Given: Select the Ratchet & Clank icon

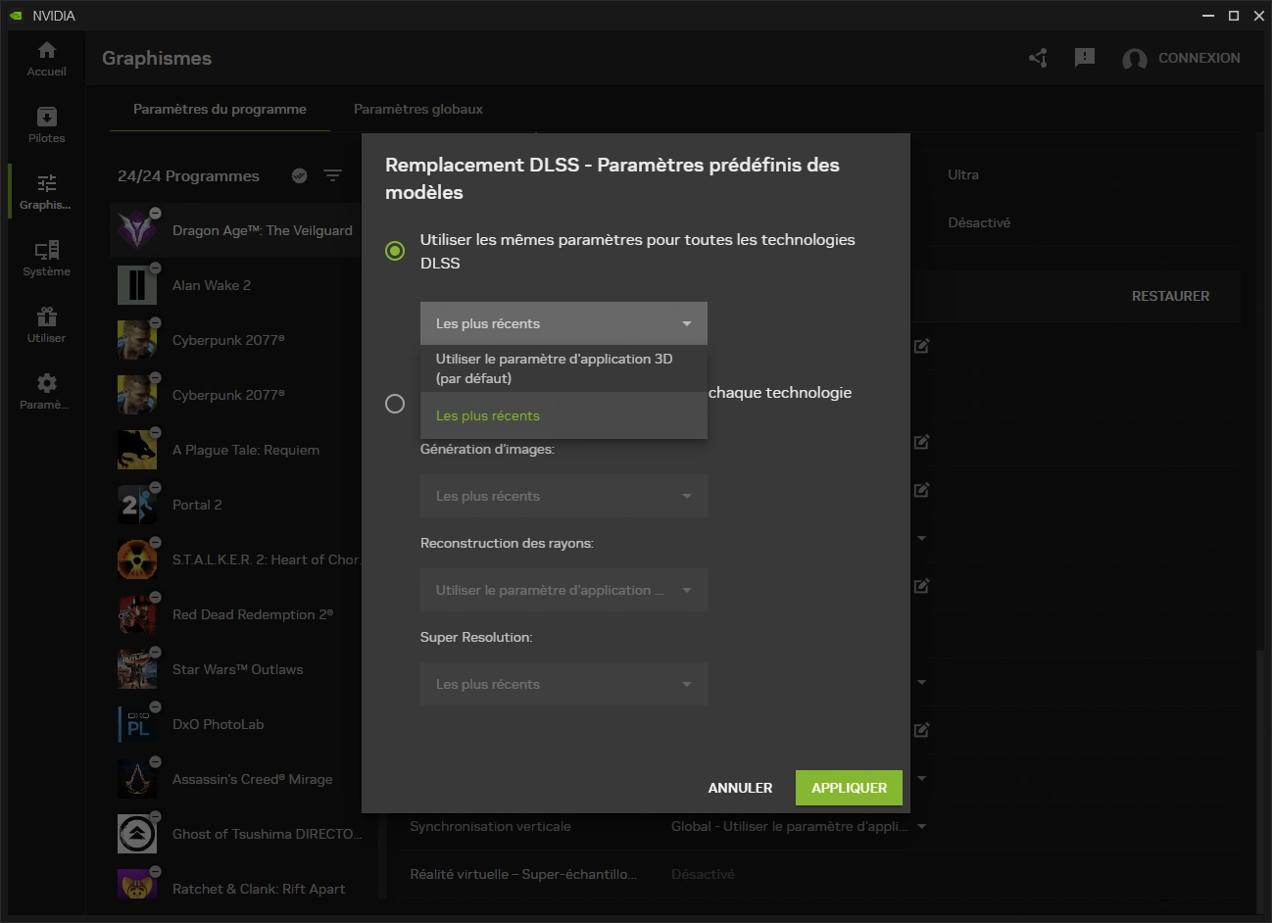Looking at the screenshot, I should pyautogui.click(x=137, y=887).
